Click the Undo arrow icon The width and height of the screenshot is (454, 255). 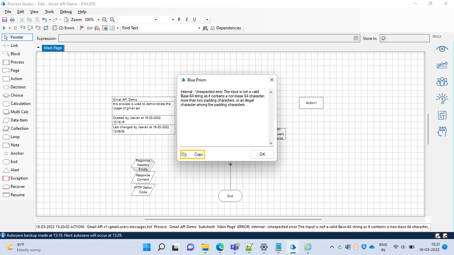tap(44, 20)
